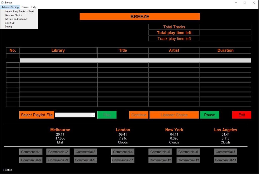
Task: Trigger the Commercial-1 button
Action: (x=31, y=152)
